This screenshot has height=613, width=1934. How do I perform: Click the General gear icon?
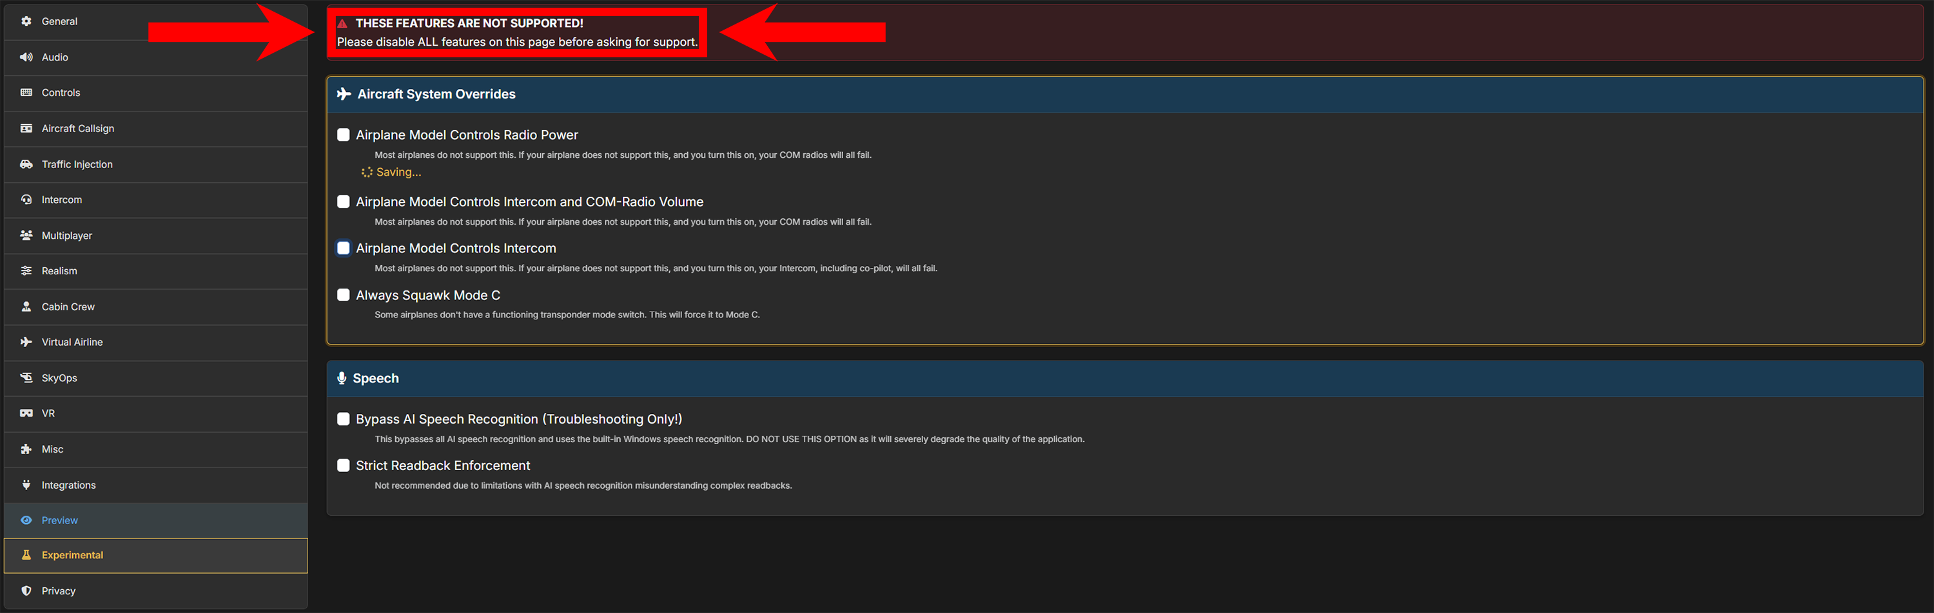[x=26, y=21]
